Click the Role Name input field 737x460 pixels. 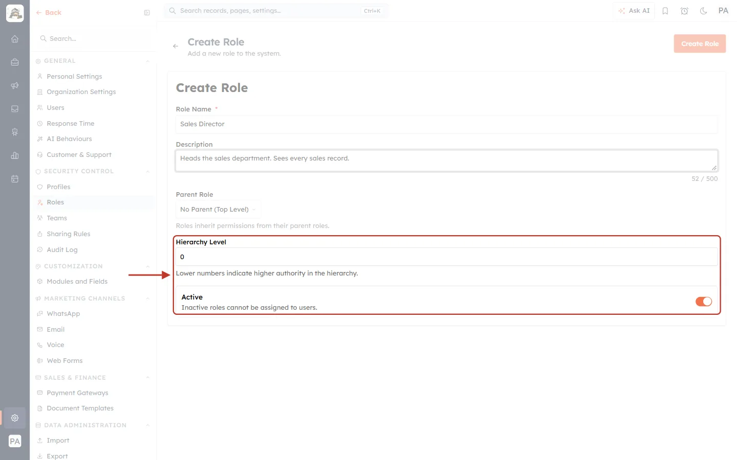point(447,124)
